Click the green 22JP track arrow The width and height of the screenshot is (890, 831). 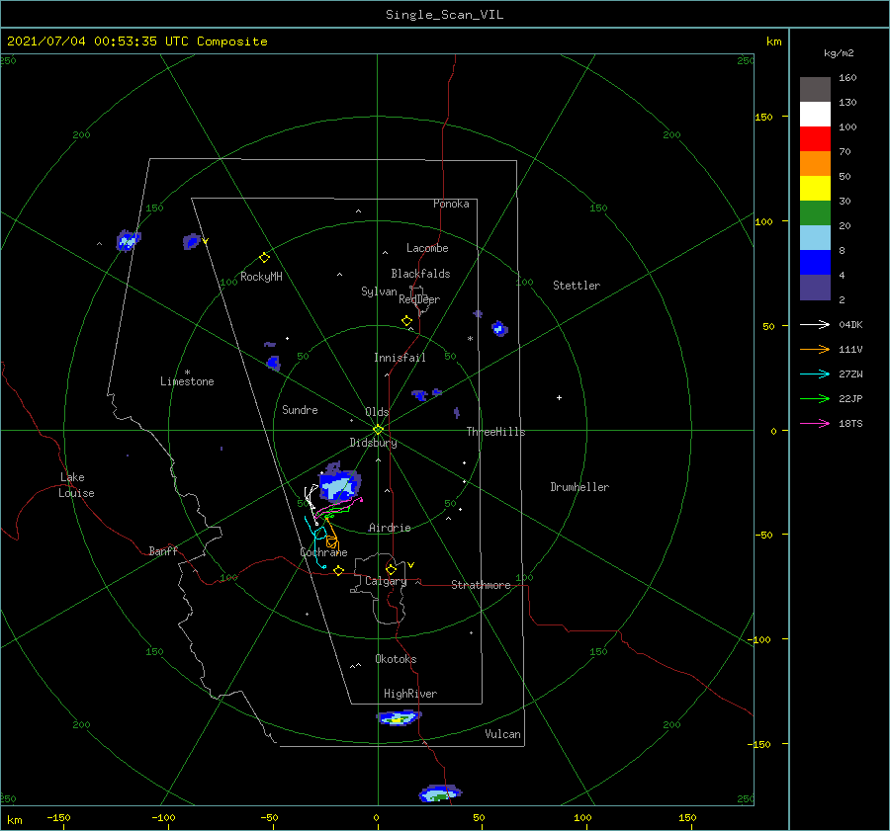pyautogui.click(x=815, y=399)
